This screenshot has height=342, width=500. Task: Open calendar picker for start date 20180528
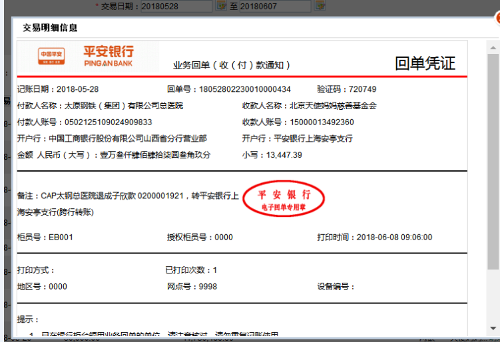tap(220, 5)
